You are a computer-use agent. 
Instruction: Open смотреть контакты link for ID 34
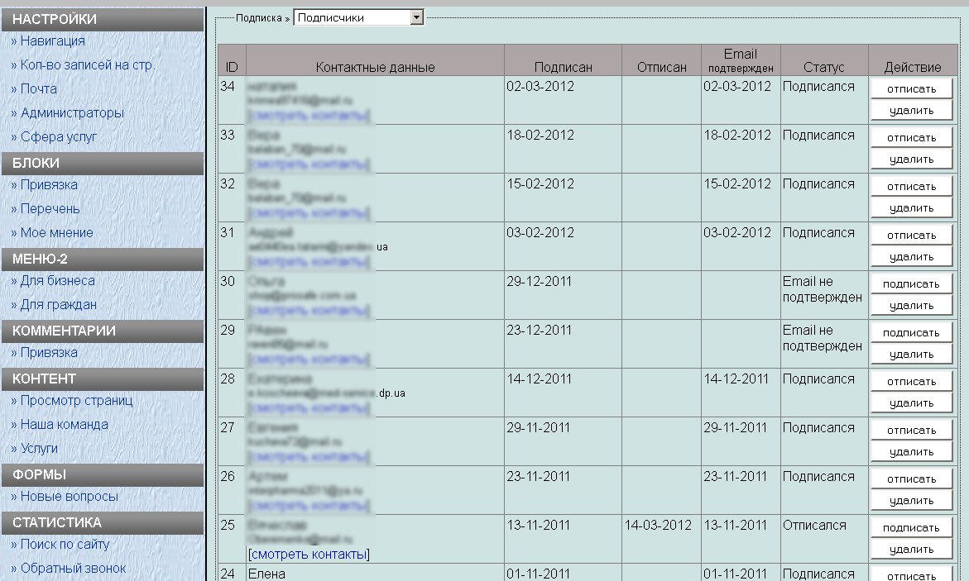tap(309, 116)
